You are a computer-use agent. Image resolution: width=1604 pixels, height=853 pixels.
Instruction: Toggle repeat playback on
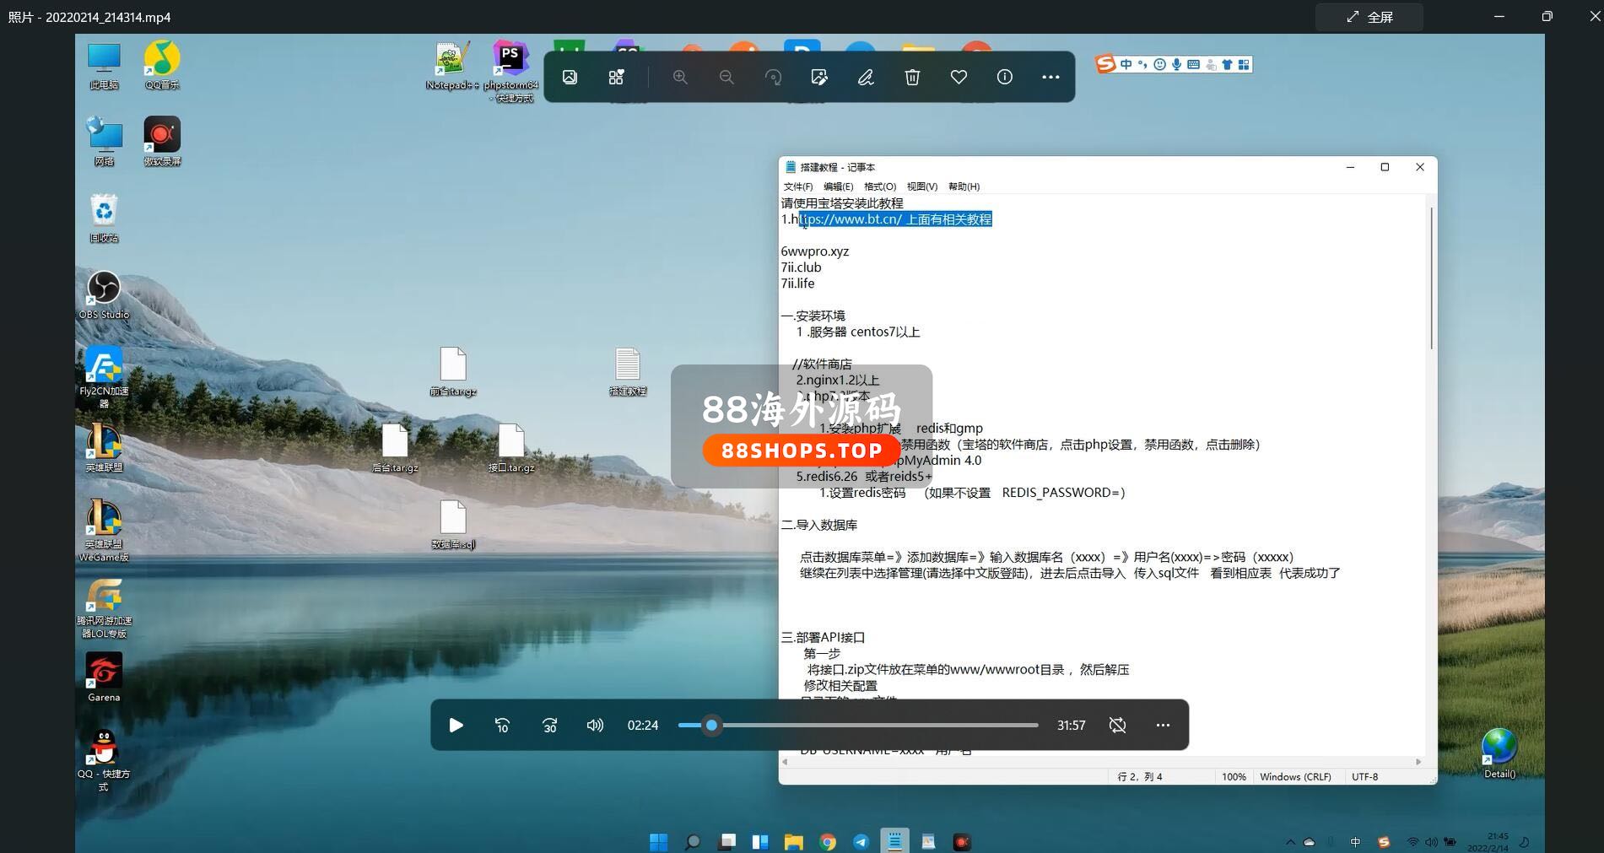tap(1117, 725)
